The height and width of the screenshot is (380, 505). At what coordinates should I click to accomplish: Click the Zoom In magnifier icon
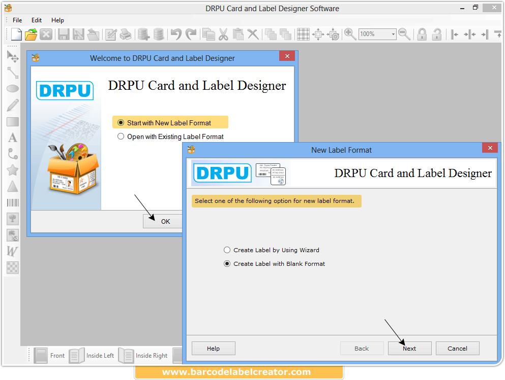(x=350, y=34)
